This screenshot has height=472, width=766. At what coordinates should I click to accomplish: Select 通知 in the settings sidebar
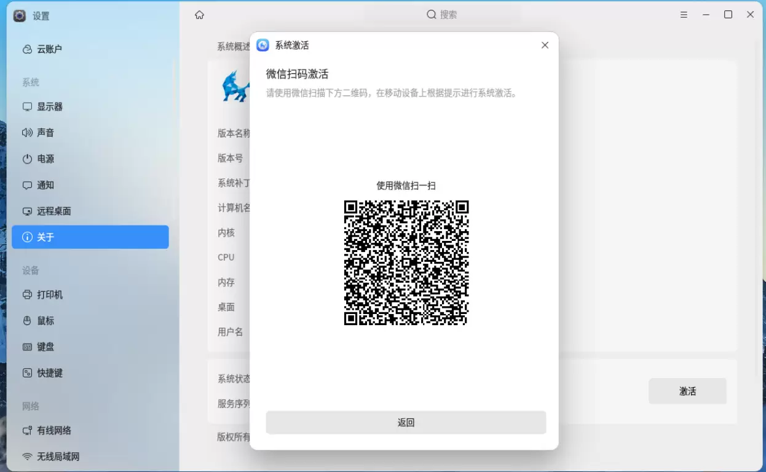(90, 185)
